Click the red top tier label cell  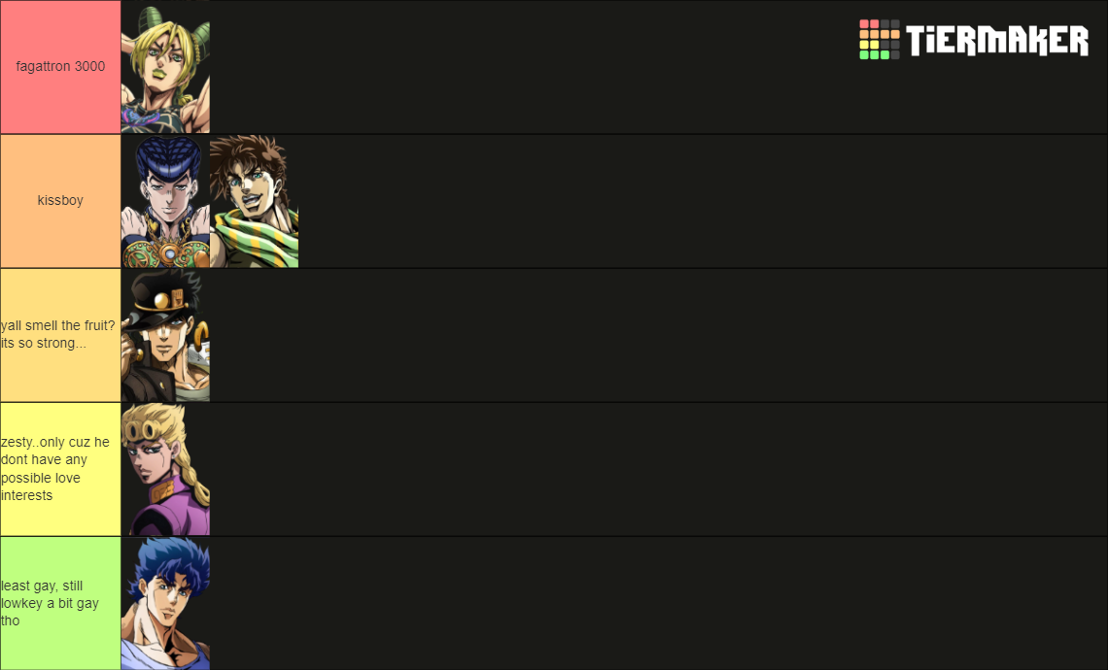[61, 67]
